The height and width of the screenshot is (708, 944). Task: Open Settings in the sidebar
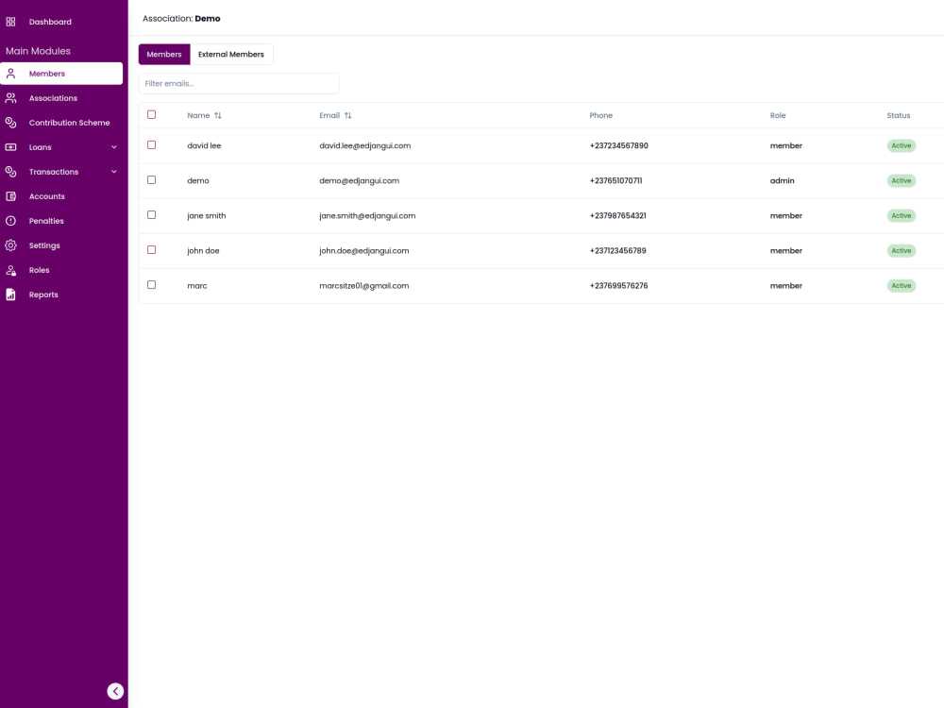coord(44,245)
